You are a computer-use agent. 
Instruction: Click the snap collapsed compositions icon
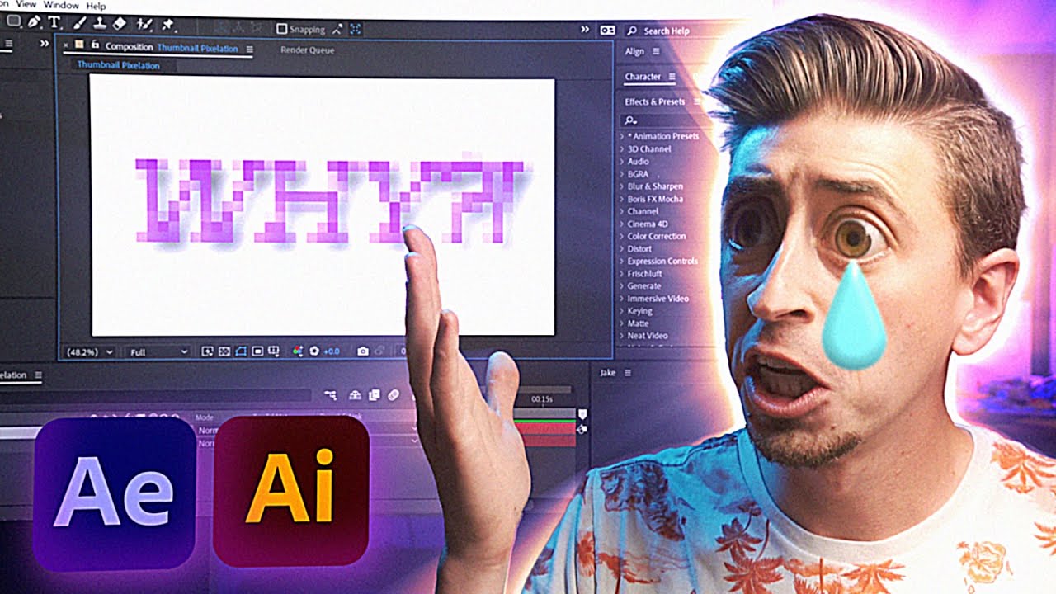click(x=356, y=29)
